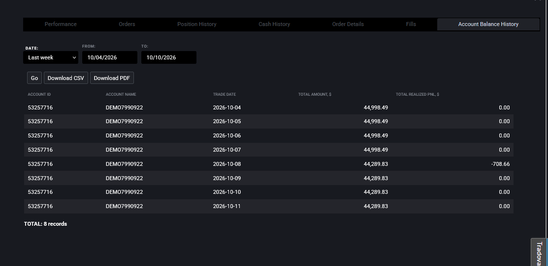548x266 pixels.
Task: Select trade date 2026-10-09 cell
Action: (x=227, y=178)
